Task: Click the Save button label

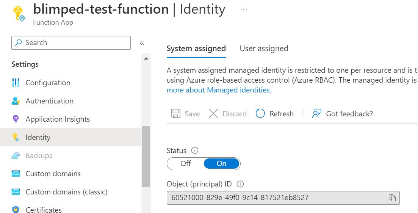Action: 192,114
